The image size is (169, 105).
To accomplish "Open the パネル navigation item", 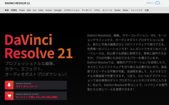I will pos(97,10).
